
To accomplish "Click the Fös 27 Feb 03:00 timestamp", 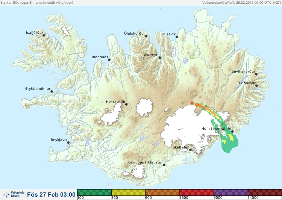I will pyautogui.click(x=51, y=195).
